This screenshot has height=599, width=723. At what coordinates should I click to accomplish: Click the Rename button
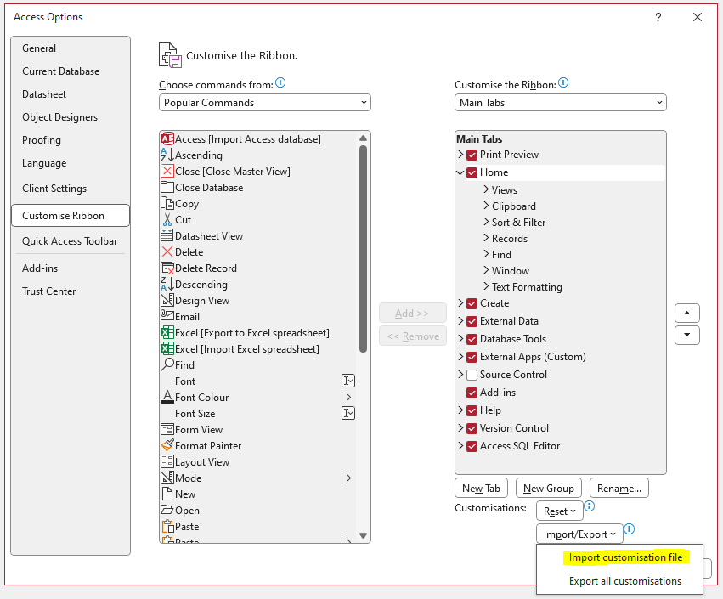point(619,488)
